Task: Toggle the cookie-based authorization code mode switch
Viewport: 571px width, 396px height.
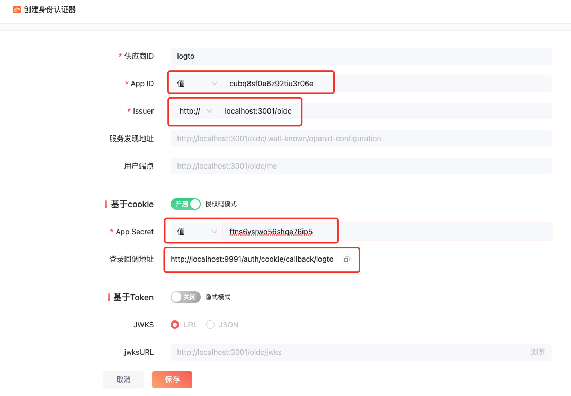Action: [185, 204]
